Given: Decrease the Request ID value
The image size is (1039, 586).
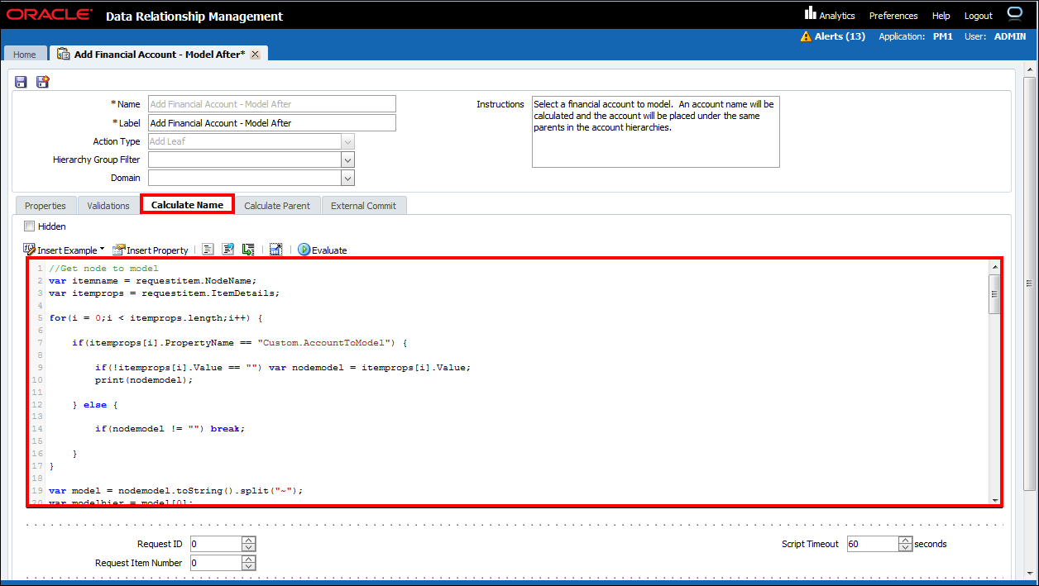Looking at the screenshot, I should 249,548.
